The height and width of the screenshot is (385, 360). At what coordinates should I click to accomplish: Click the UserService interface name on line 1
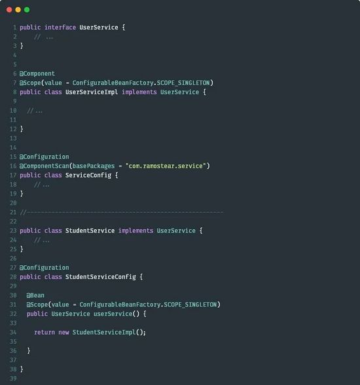tap(99, 27)
